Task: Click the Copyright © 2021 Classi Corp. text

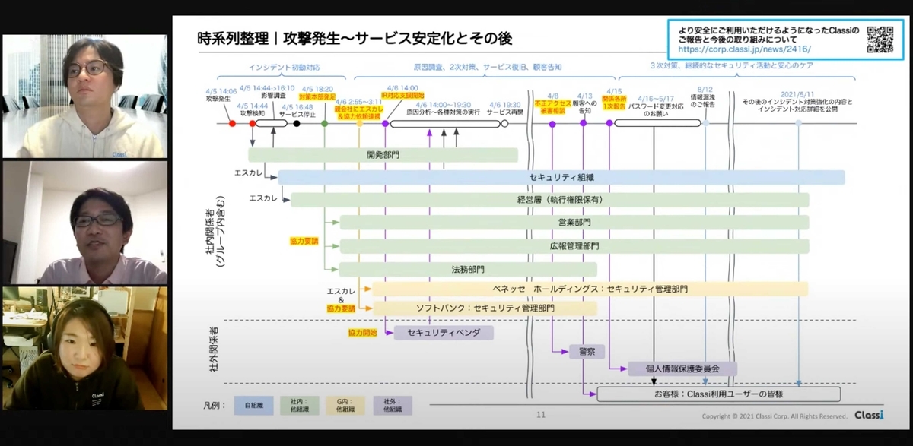Action: pos(775,416)
